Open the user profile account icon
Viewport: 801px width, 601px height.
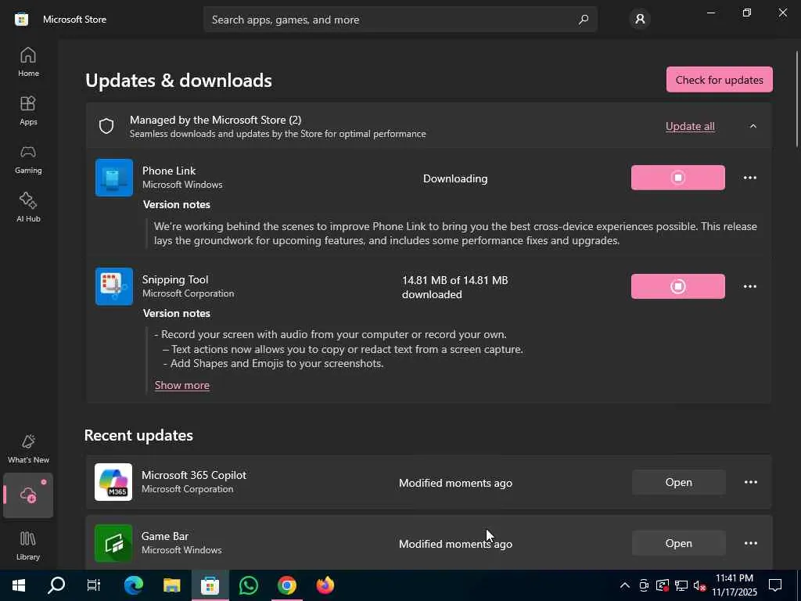pos(640,20)
